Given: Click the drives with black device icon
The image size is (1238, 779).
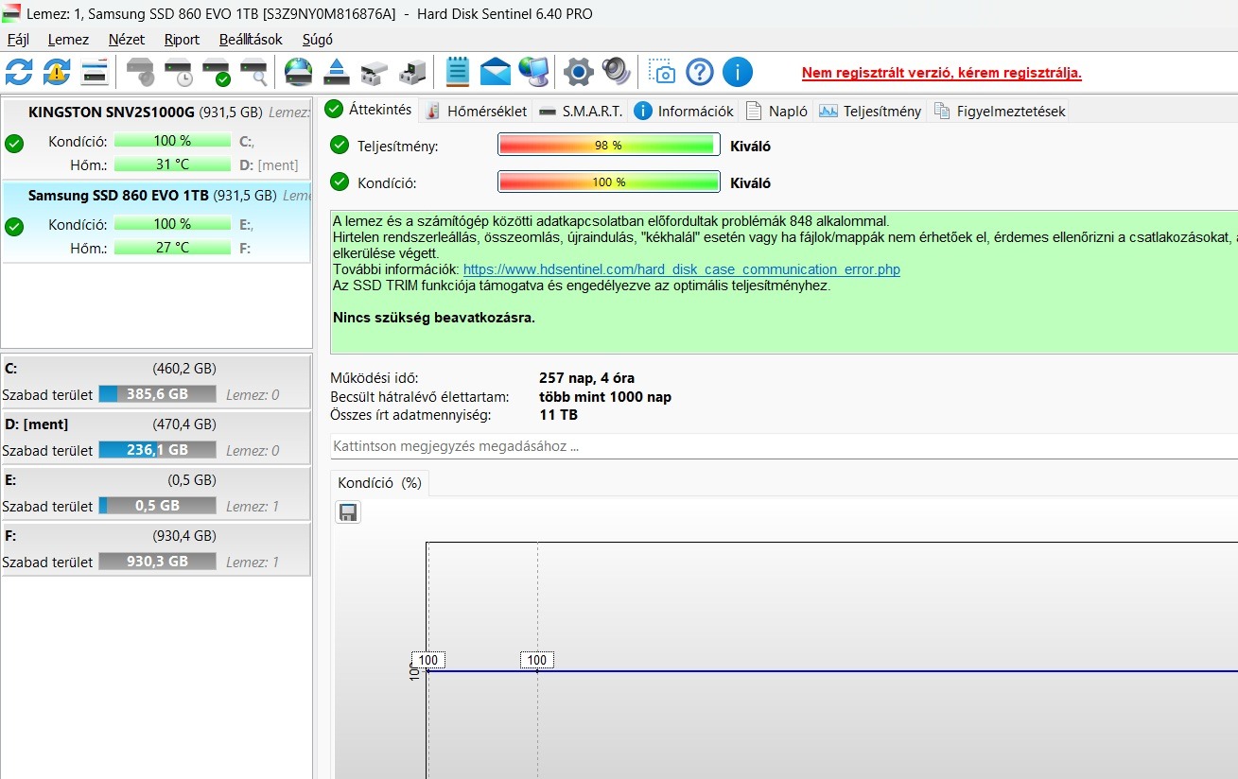Looking at the screenshot, I should pyautogui.click(x=412, y=72).
